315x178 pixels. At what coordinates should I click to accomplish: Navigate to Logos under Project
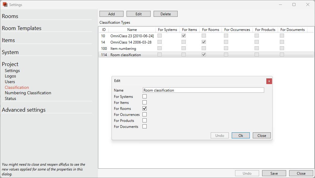click(10, 76)
